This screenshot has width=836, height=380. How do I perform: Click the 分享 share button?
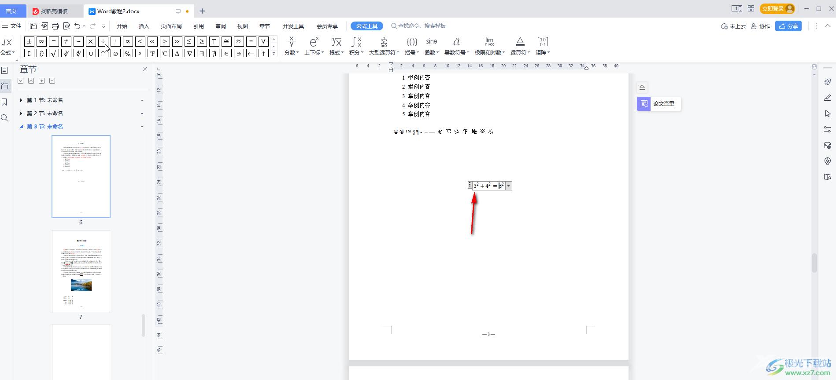coord(788,26)
